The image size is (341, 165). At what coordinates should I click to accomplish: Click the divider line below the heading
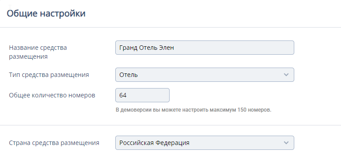[170, 28]
